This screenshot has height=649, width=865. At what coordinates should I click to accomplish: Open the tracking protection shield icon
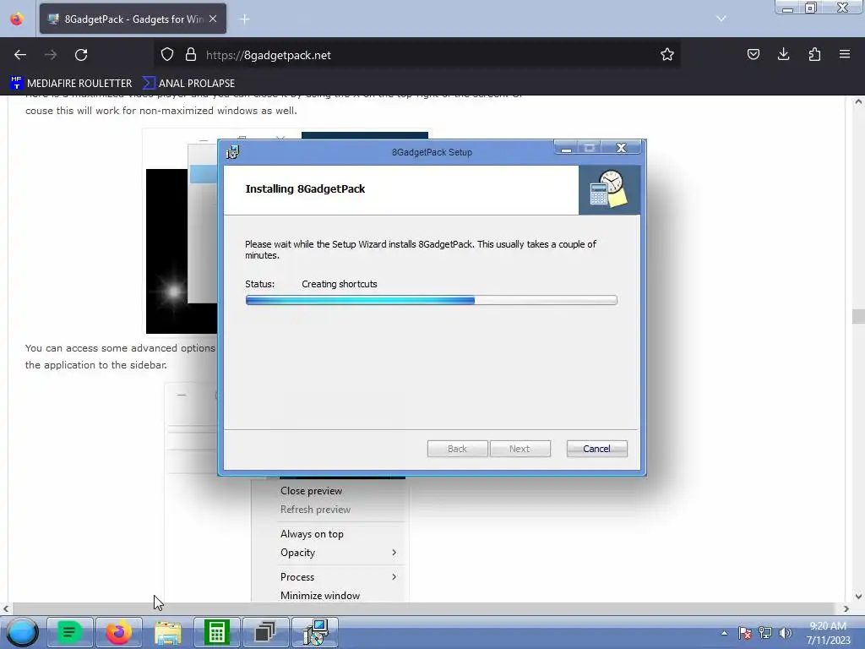pos(167,55)
